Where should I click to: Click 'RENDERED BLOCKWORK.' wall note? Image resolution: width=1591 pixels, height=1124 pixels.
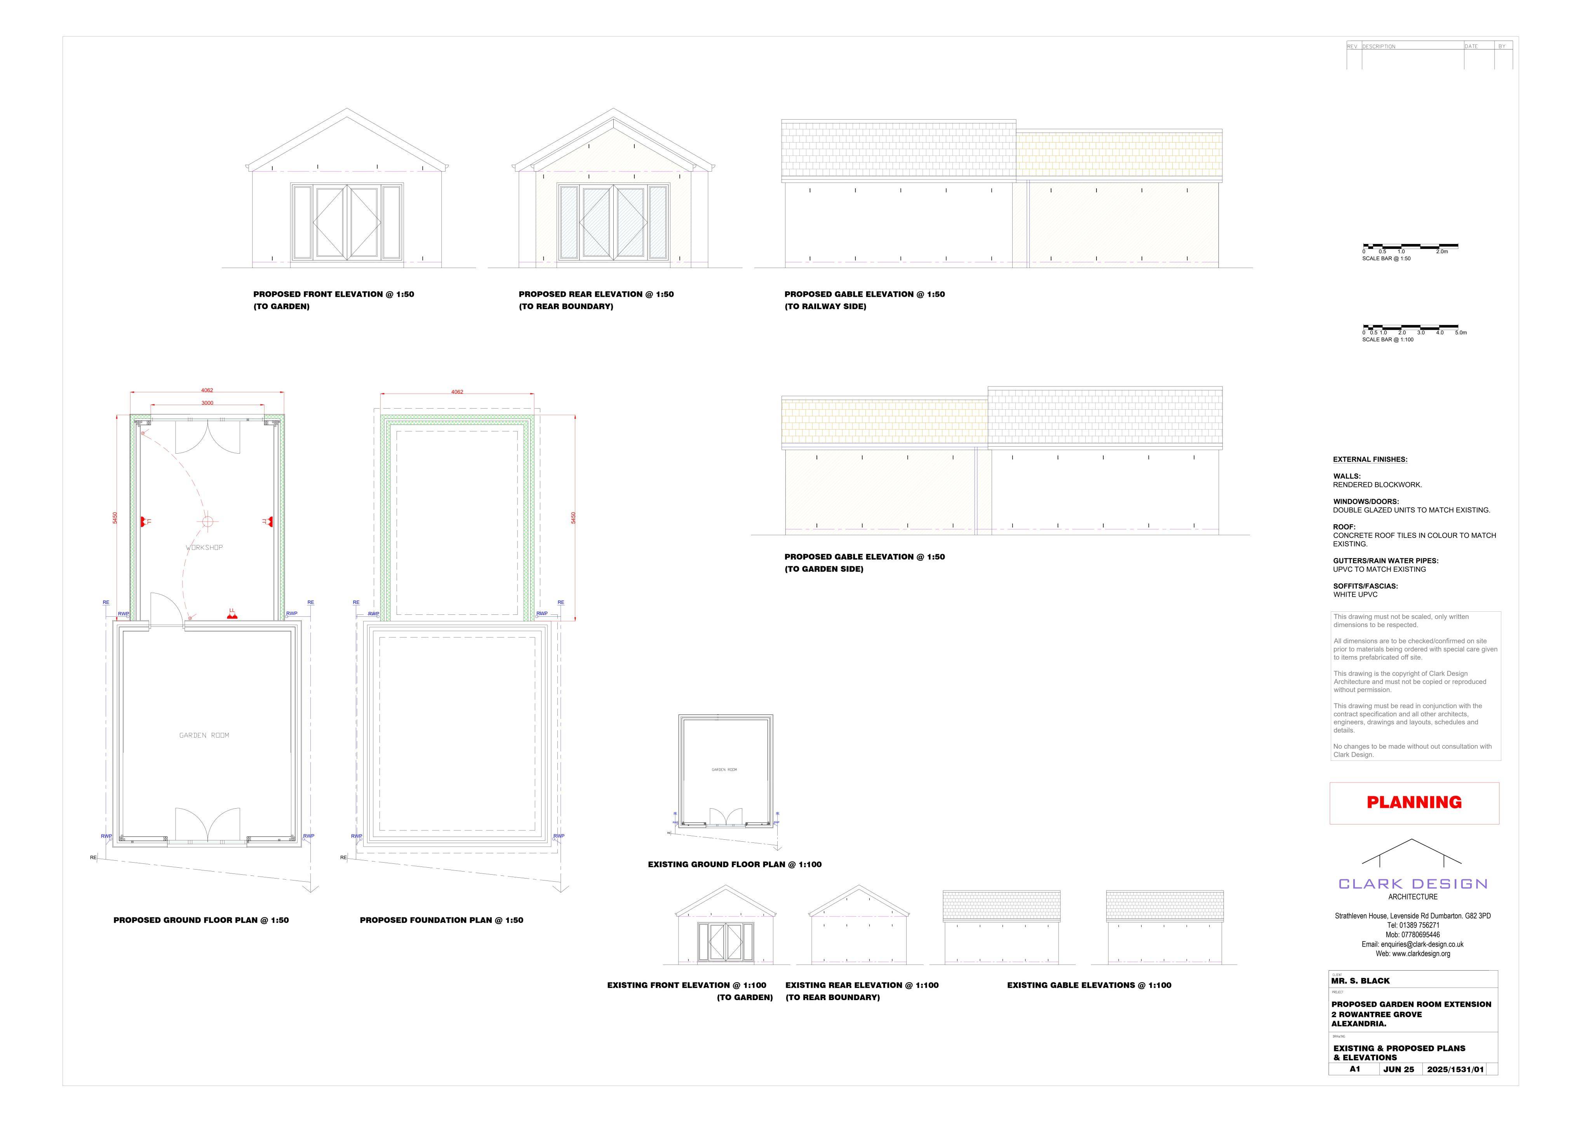pyautogui.click(x=1377, y=485)
